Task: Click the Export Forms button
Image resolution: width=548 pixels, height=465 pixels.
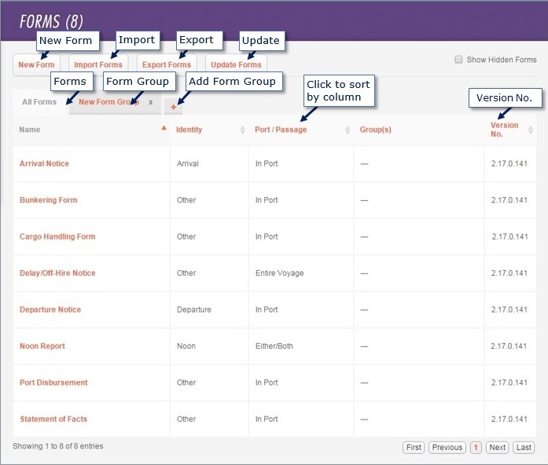Action: click(167, 64)
